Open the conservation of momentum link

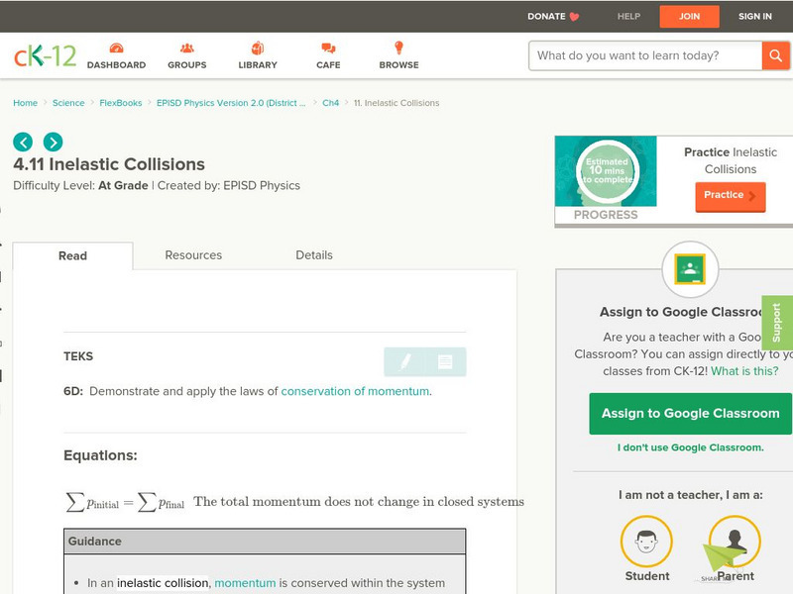(355, 391)
